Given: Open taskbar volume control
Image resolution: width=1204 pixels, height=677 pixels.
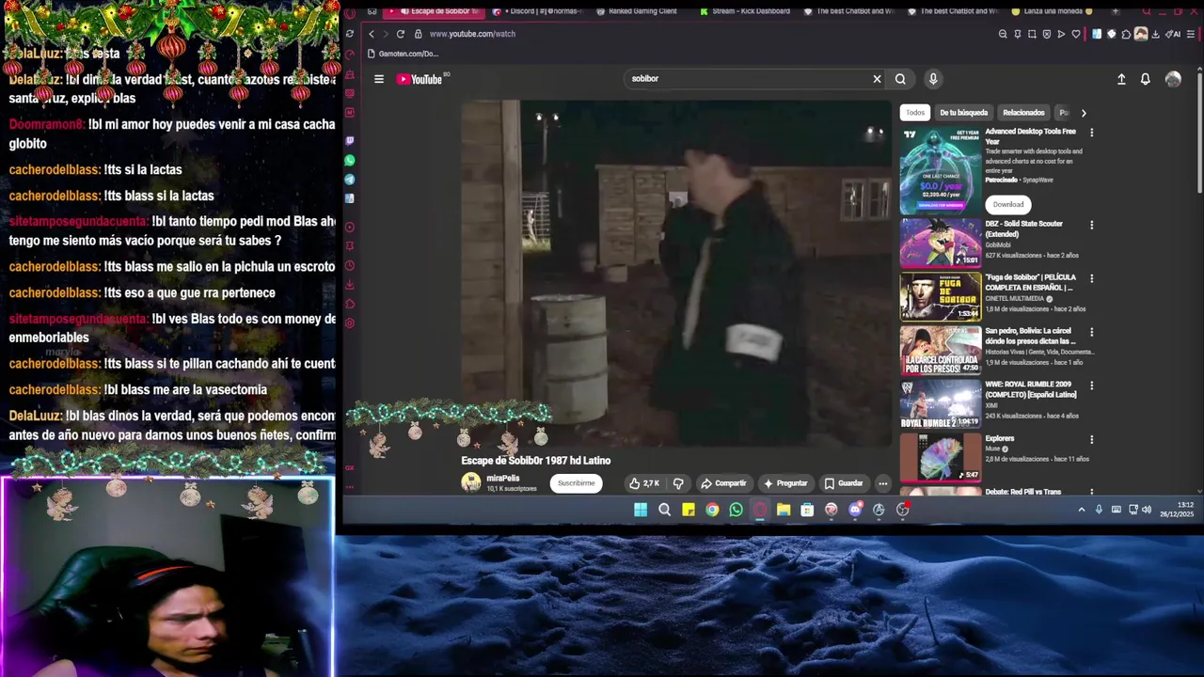Looking at the screenshot, I should (1147, 510).
